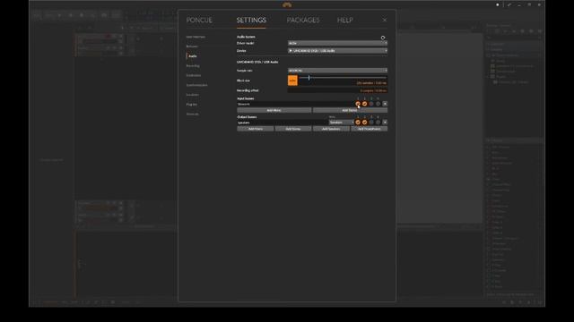Remove the Speakers output bus
This screenshot has height=322, width=574.
click(x=385, y=123)
